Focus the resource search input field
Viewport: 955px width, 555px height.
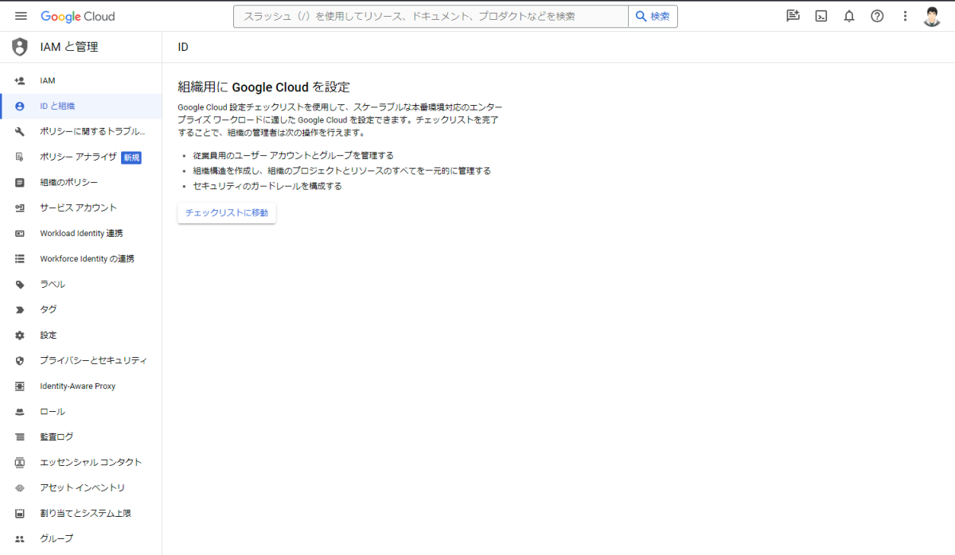click(x=431, y=16)
